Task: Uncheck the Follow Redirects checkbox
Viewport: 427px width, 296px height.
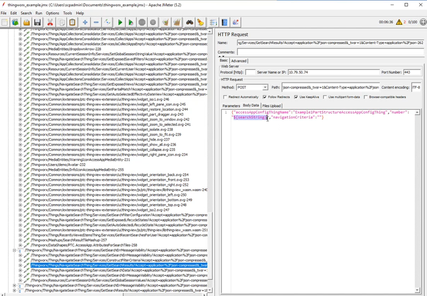Action: (x=265, y=97)
